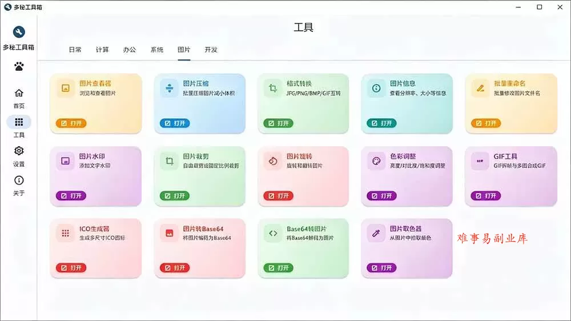Click the 批量压缩图片减小体积 description
The height and width of the screenshot is (321, 571).
(x=209, y=93)
